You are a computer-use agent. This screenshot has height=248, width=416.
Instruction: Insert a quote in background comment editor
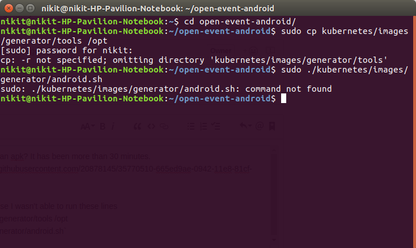137,126
